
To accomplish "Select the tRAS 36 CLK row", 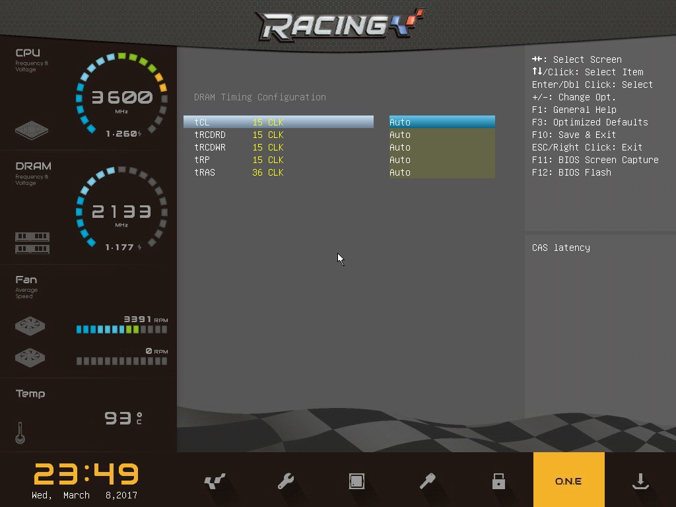I will click(278, 172).
